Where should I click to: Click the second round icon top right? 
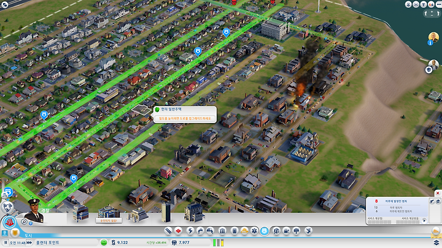(x=416, y=4)
